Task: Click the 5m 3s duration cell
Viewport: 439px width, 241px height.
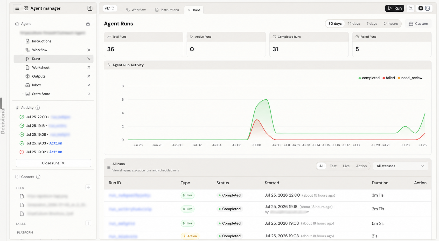Action: point(378,223)
